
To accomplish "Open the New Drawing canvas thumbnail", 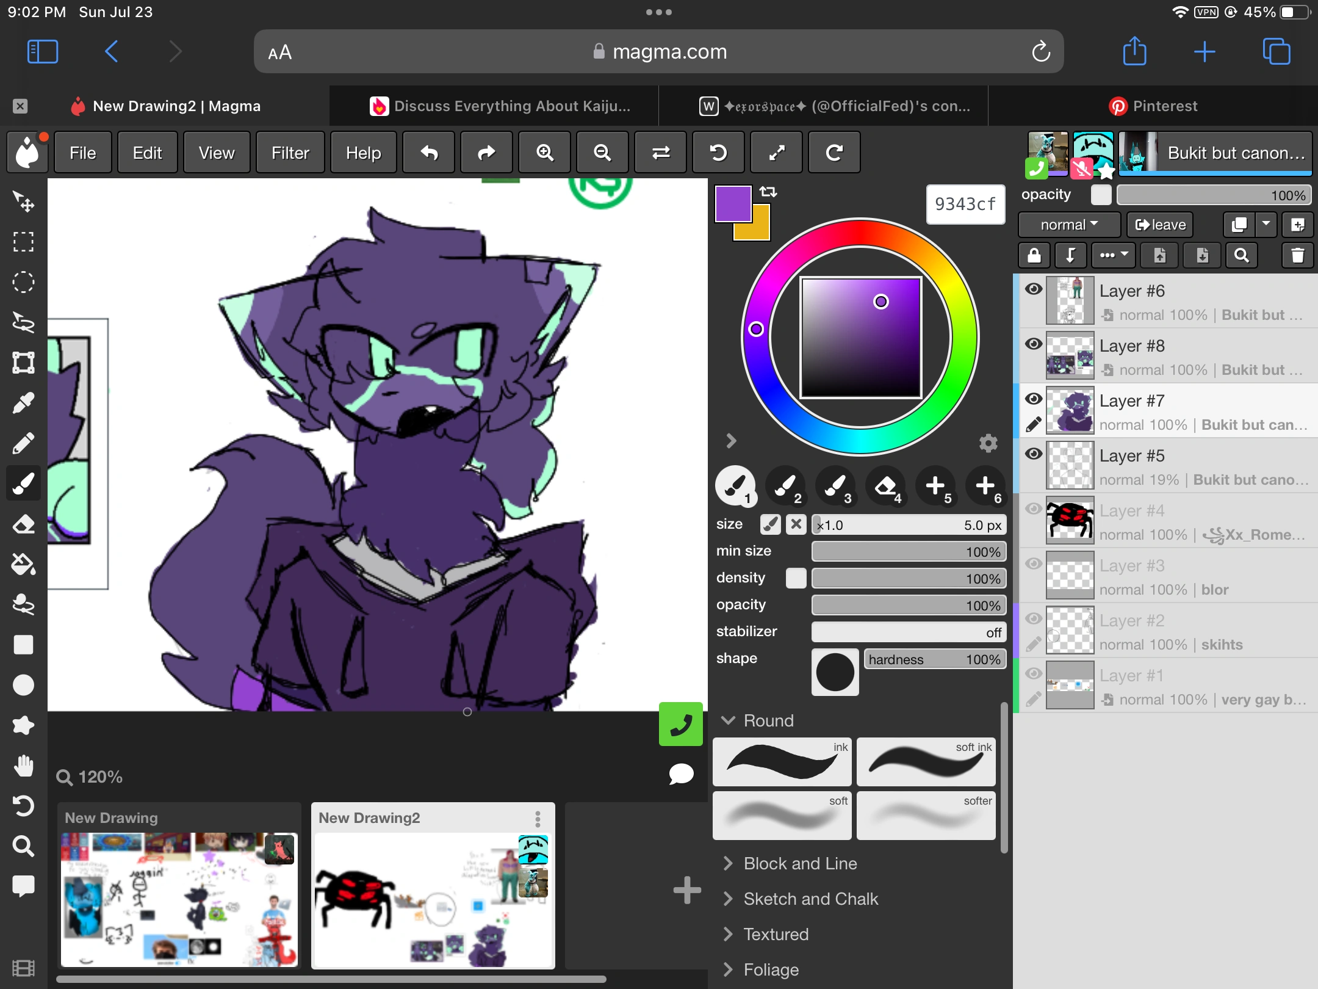I will pyautogui.click(x=179, y=897).
